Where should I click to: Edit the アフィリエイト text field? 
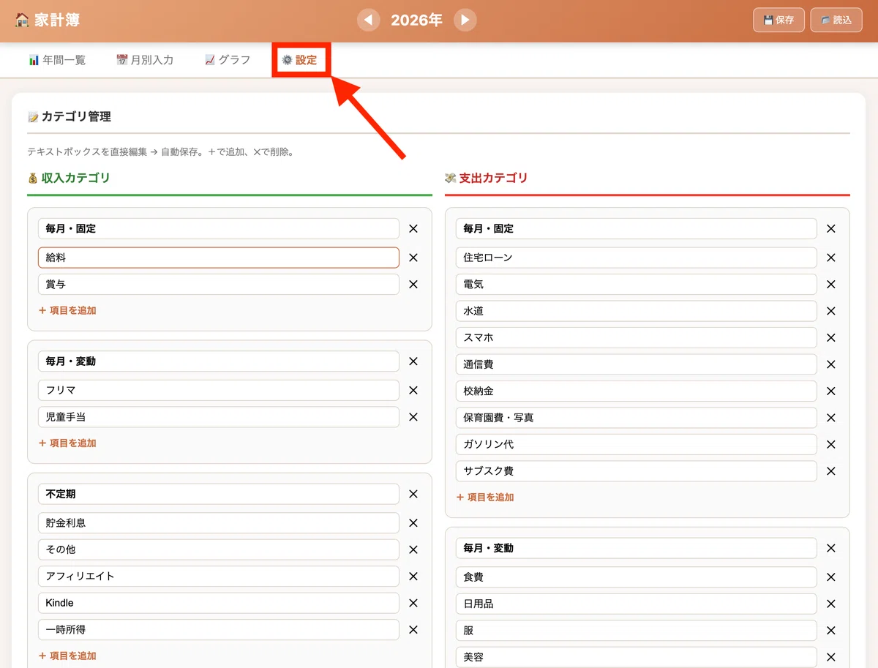tap(219, 576)
